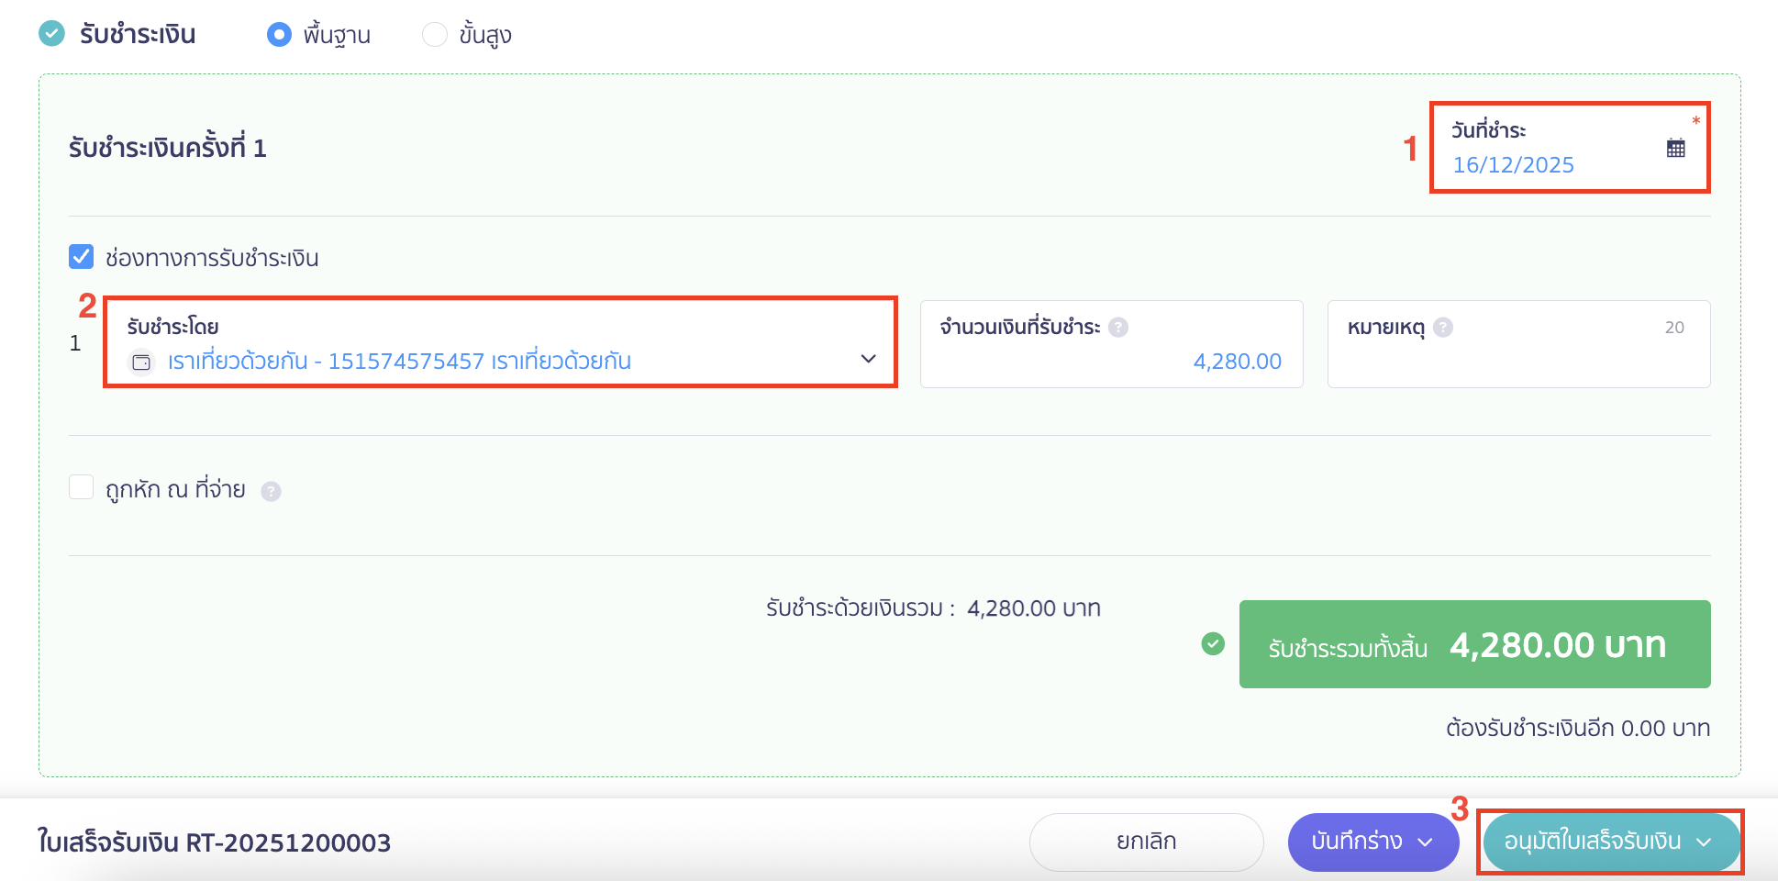Click the payment card icon beside เราเที่ยวด้วยกัน
Viewport: 1778px width, 881px height.
[140, 362]
